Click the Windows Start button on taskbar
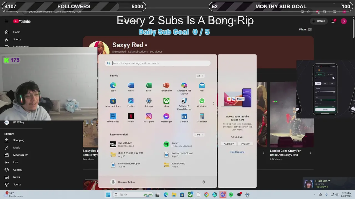This screenshot has width=355, height=199. tap(108, 195)
